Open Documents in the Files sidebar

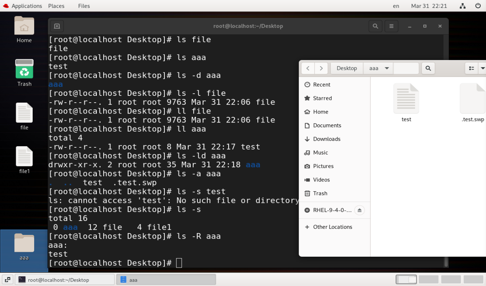tap(334, 125)
